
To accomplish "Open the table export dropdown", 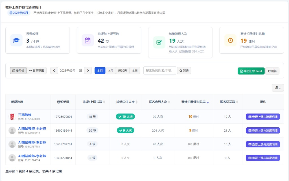I will (x=278, y=88).
